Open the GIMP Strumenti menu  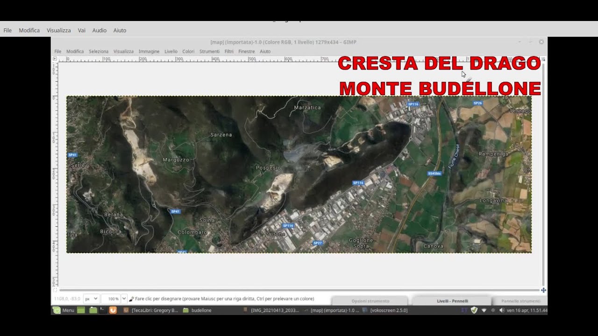pyautogui.click(x=209, y=51)
